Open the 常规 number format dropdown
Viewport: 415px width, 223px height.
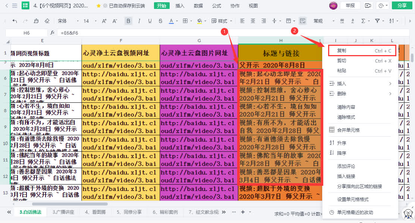(324, 21)
